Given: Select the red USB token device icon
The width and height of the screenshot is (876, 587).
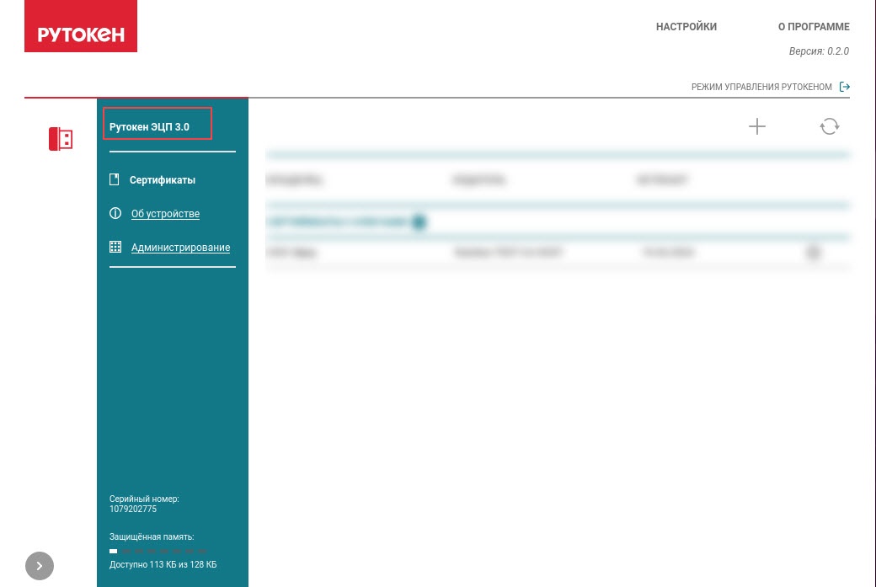Looking at the screenshot, I should pyautogui.click(x=61, y=139).
